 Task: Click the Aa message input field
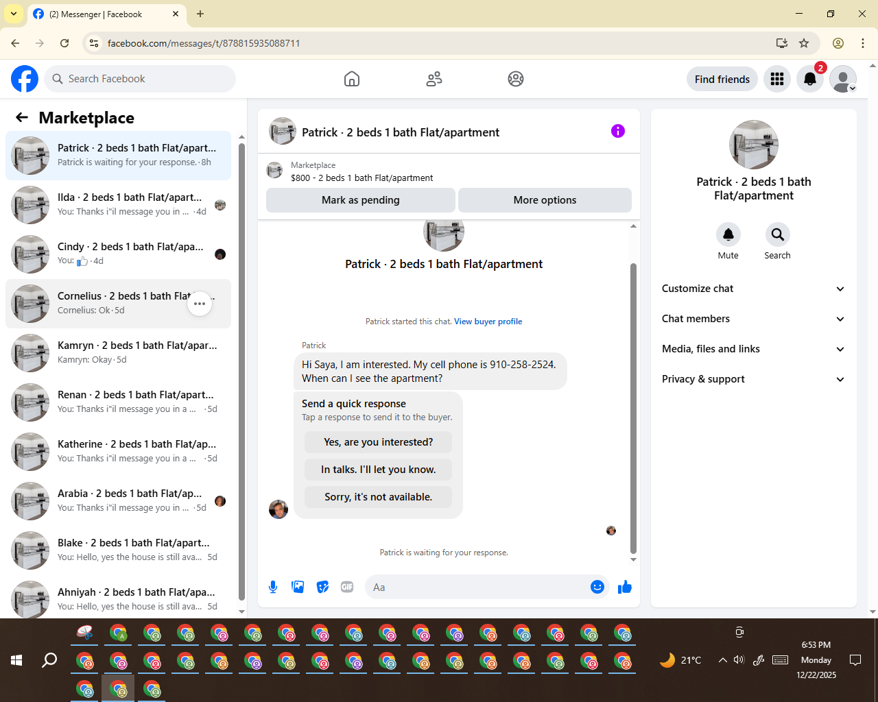pyautogui.click(x=478, y=587)
